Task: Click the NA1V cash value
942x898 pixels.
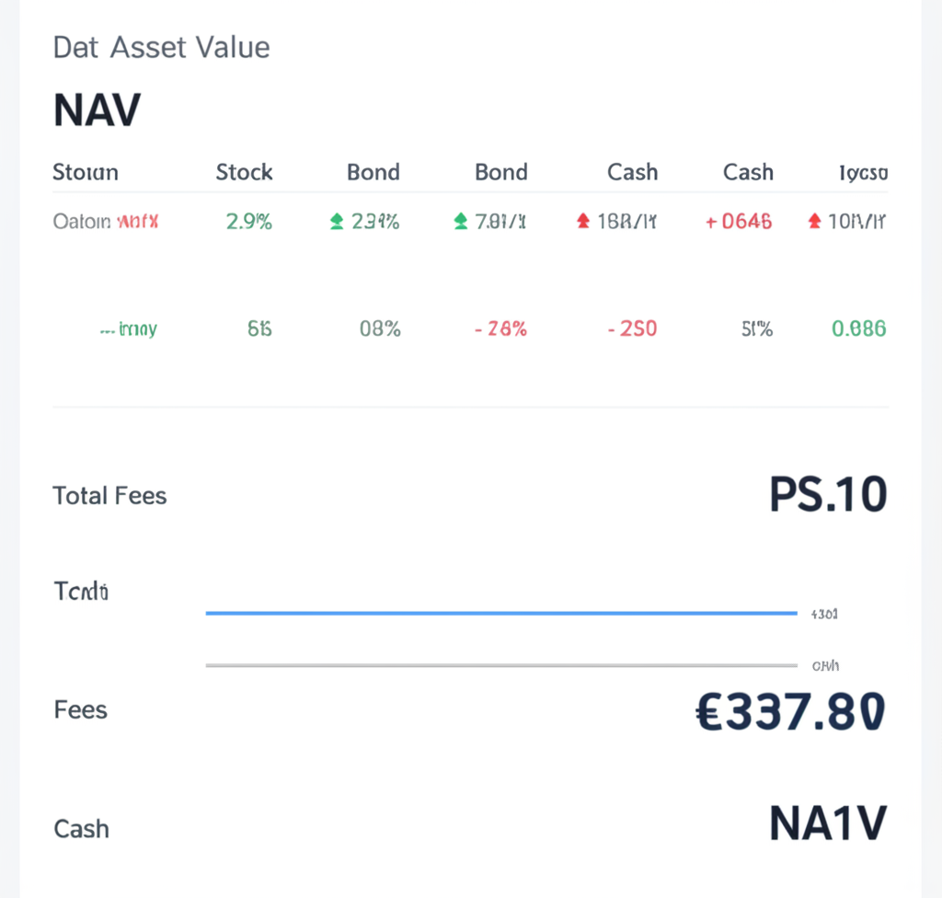Action: [828, 824]
